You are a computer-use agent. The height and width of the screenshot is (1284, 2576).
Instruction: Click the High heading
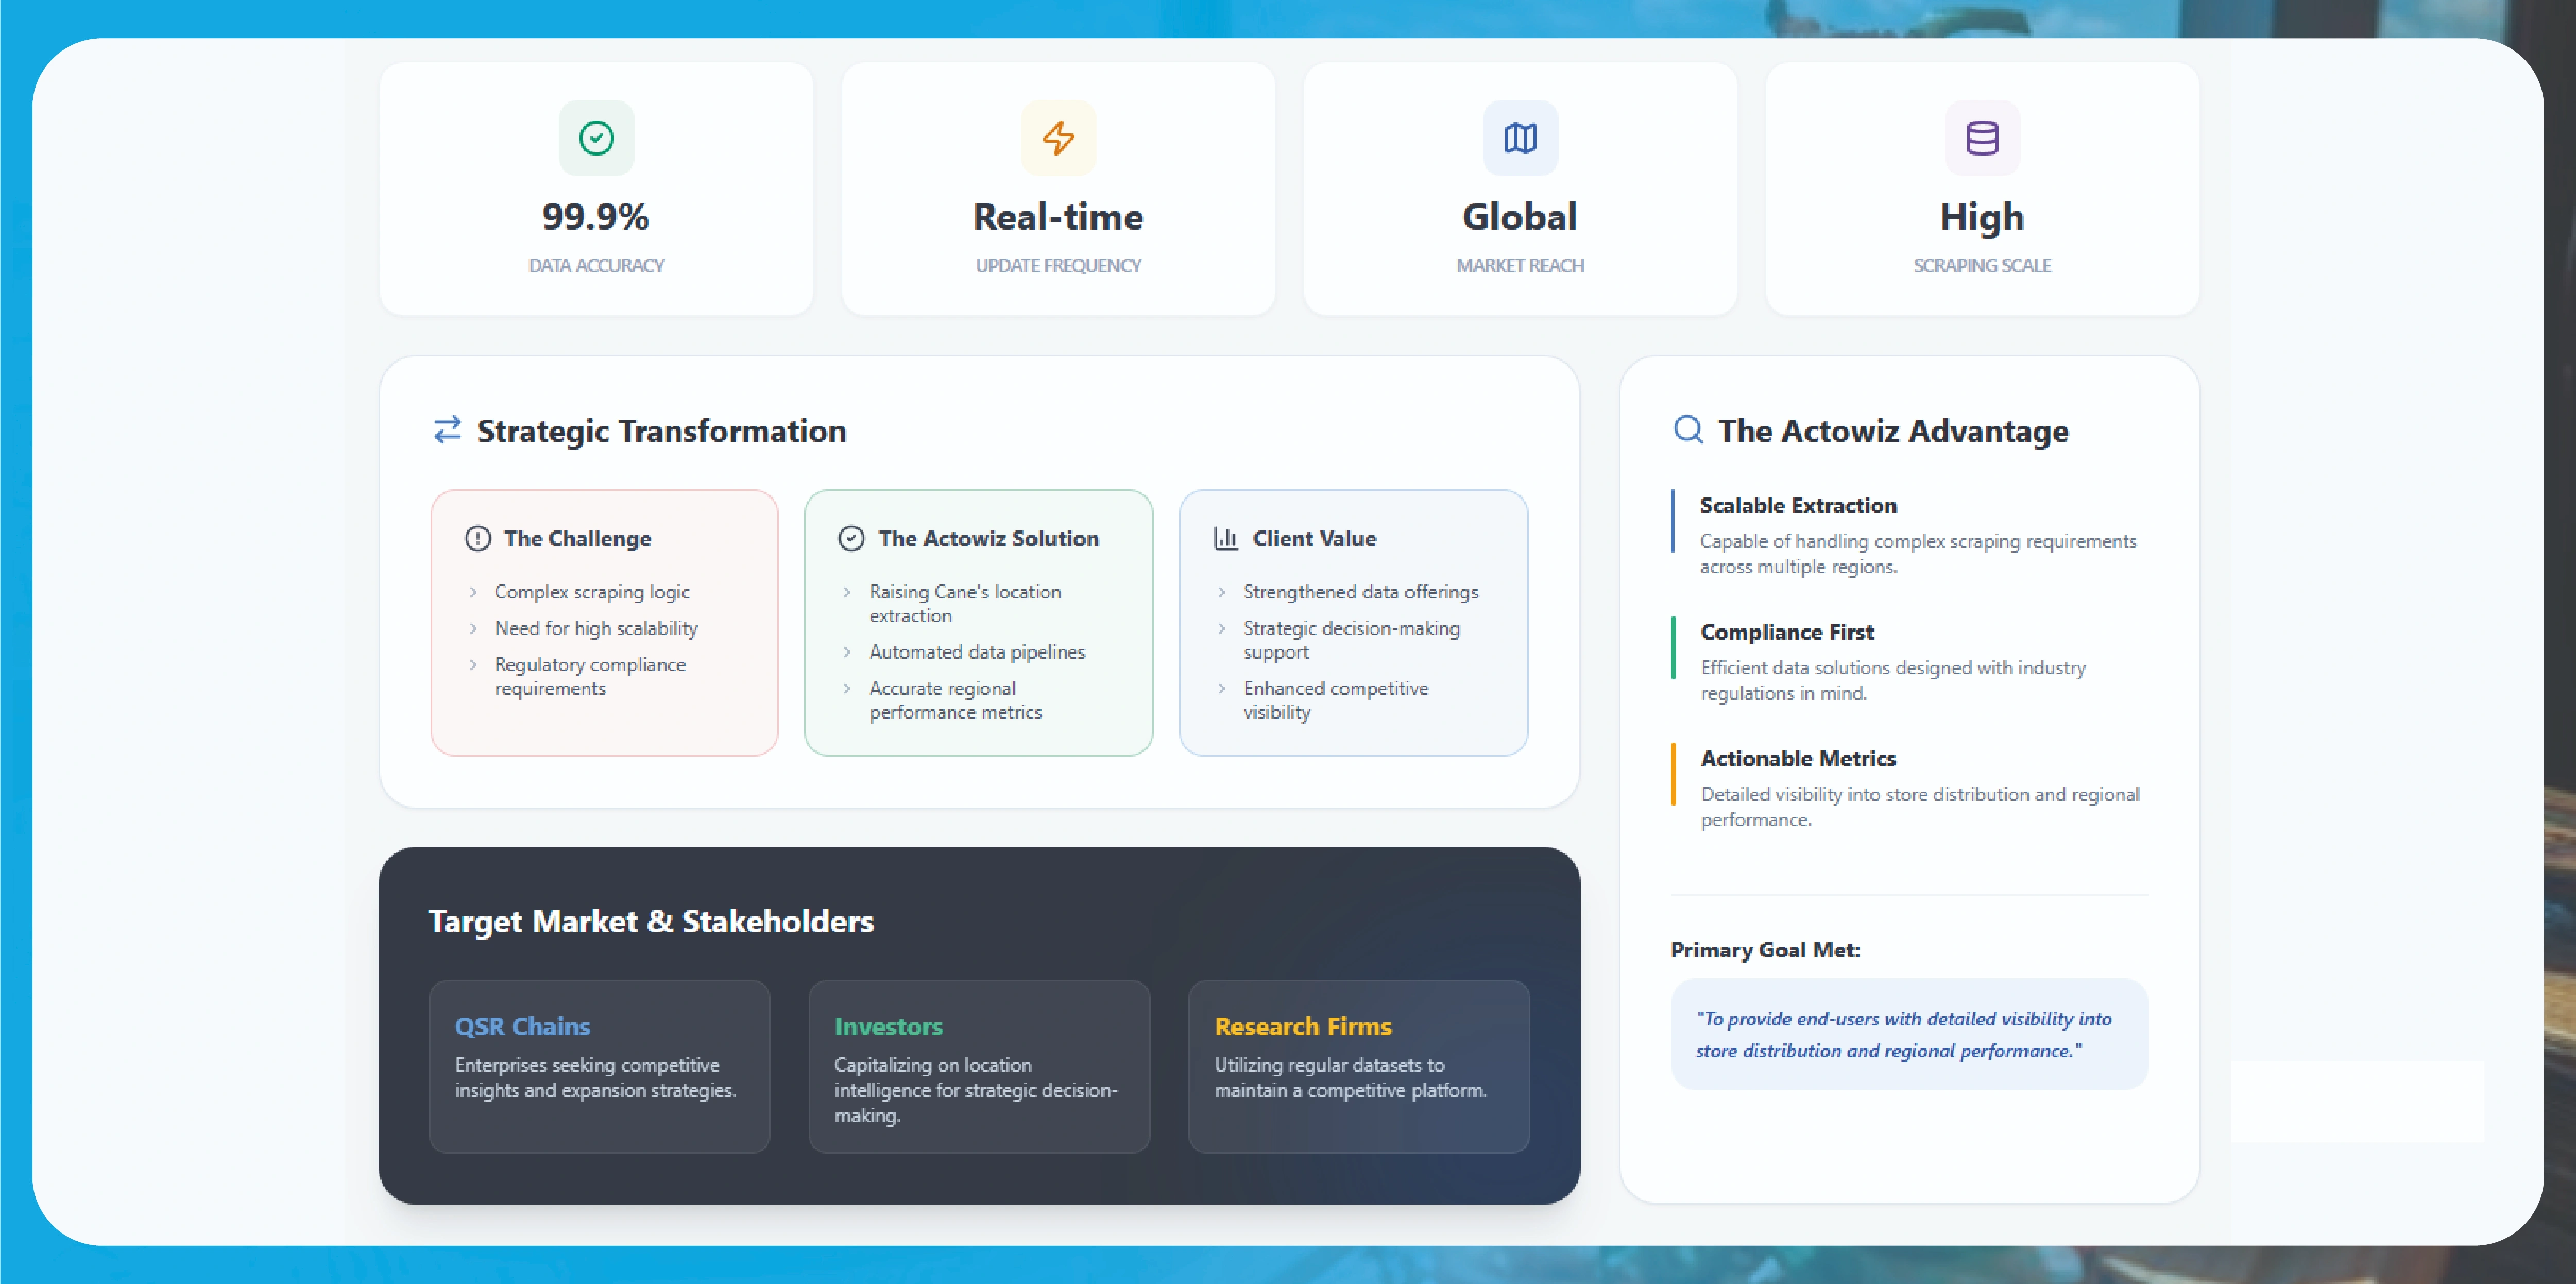tap(1982, 218)
